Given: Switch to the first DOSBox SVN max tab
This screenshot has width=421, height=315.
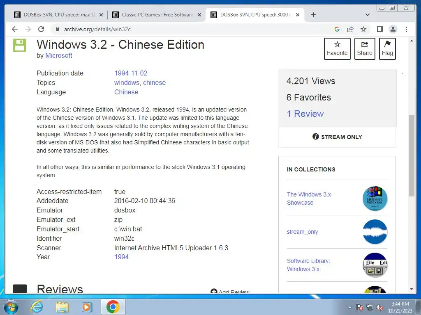Looking at the screenshot, I should tap(58, 15).
